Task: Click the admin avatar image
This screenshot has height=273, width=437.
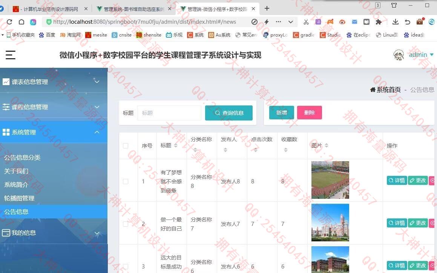Action: pyautogui.click(x=399, y=55)
